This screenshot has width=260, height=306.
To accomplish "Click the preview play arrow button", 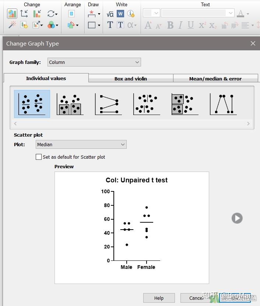I will pyautogui.click(x=237, y=218).
